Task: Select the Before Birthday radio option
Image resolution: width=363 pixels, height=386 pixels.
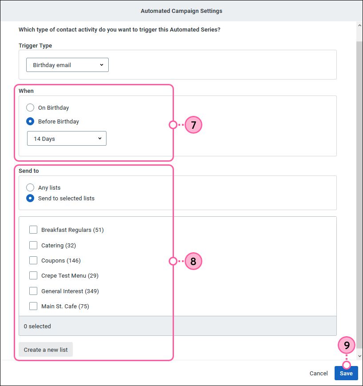Action: pos(30,121)
